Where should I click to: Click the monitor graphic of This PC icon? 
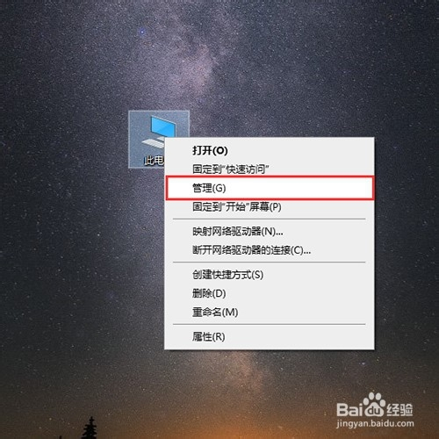tap(163, 126)
